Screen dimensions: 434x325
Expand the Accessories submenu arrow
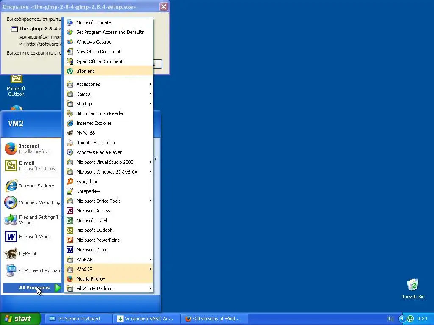coord(150,84)
